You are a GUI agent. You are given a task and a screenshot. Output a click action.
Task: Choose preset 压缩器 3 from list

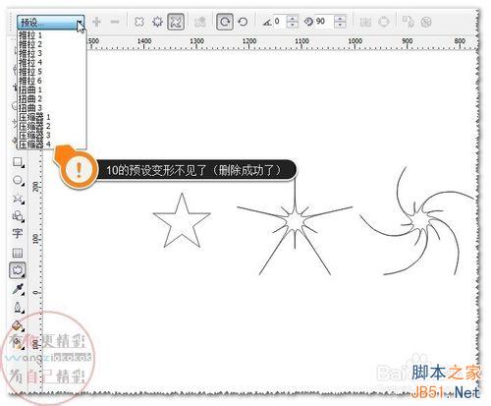tap(52, 136)
